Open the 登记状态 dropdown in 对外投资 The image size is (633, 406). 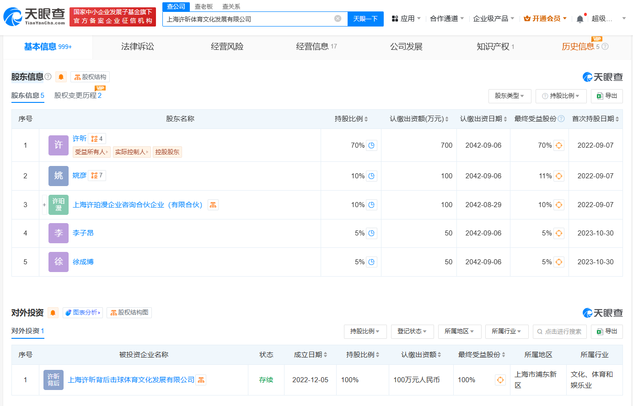click(412, 331)
